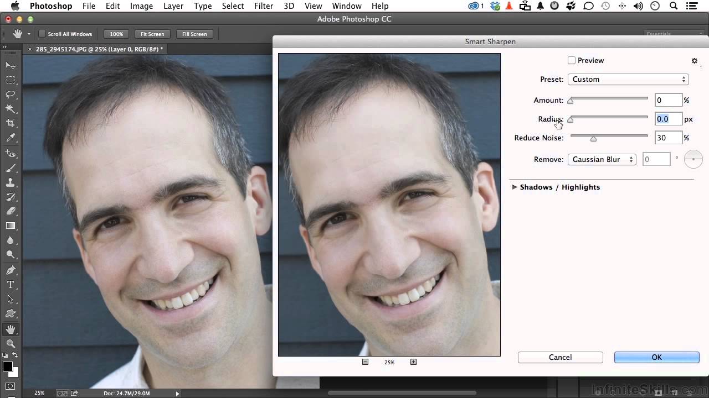
Task: Select the Crop tool
Action: coord(11,123)
